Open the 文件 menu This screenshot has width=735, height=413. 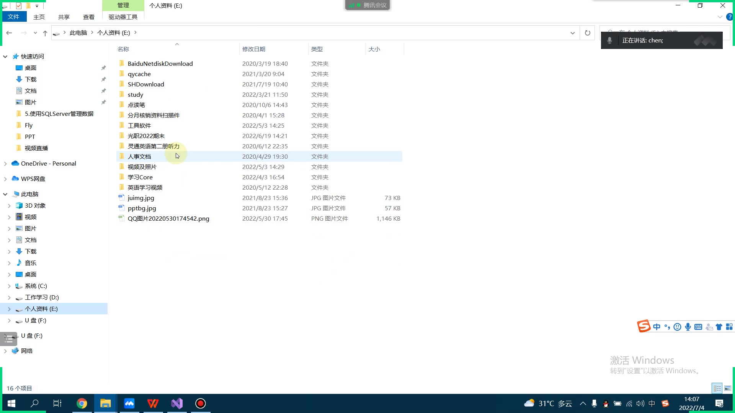point(14,17)
